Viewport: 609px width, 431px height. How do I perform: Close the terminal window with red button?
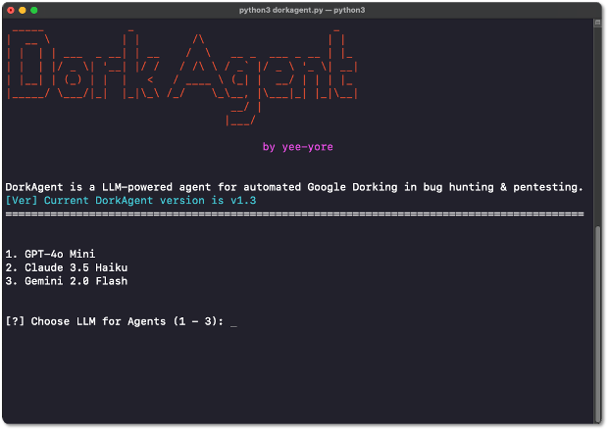[x=11, y=11]
